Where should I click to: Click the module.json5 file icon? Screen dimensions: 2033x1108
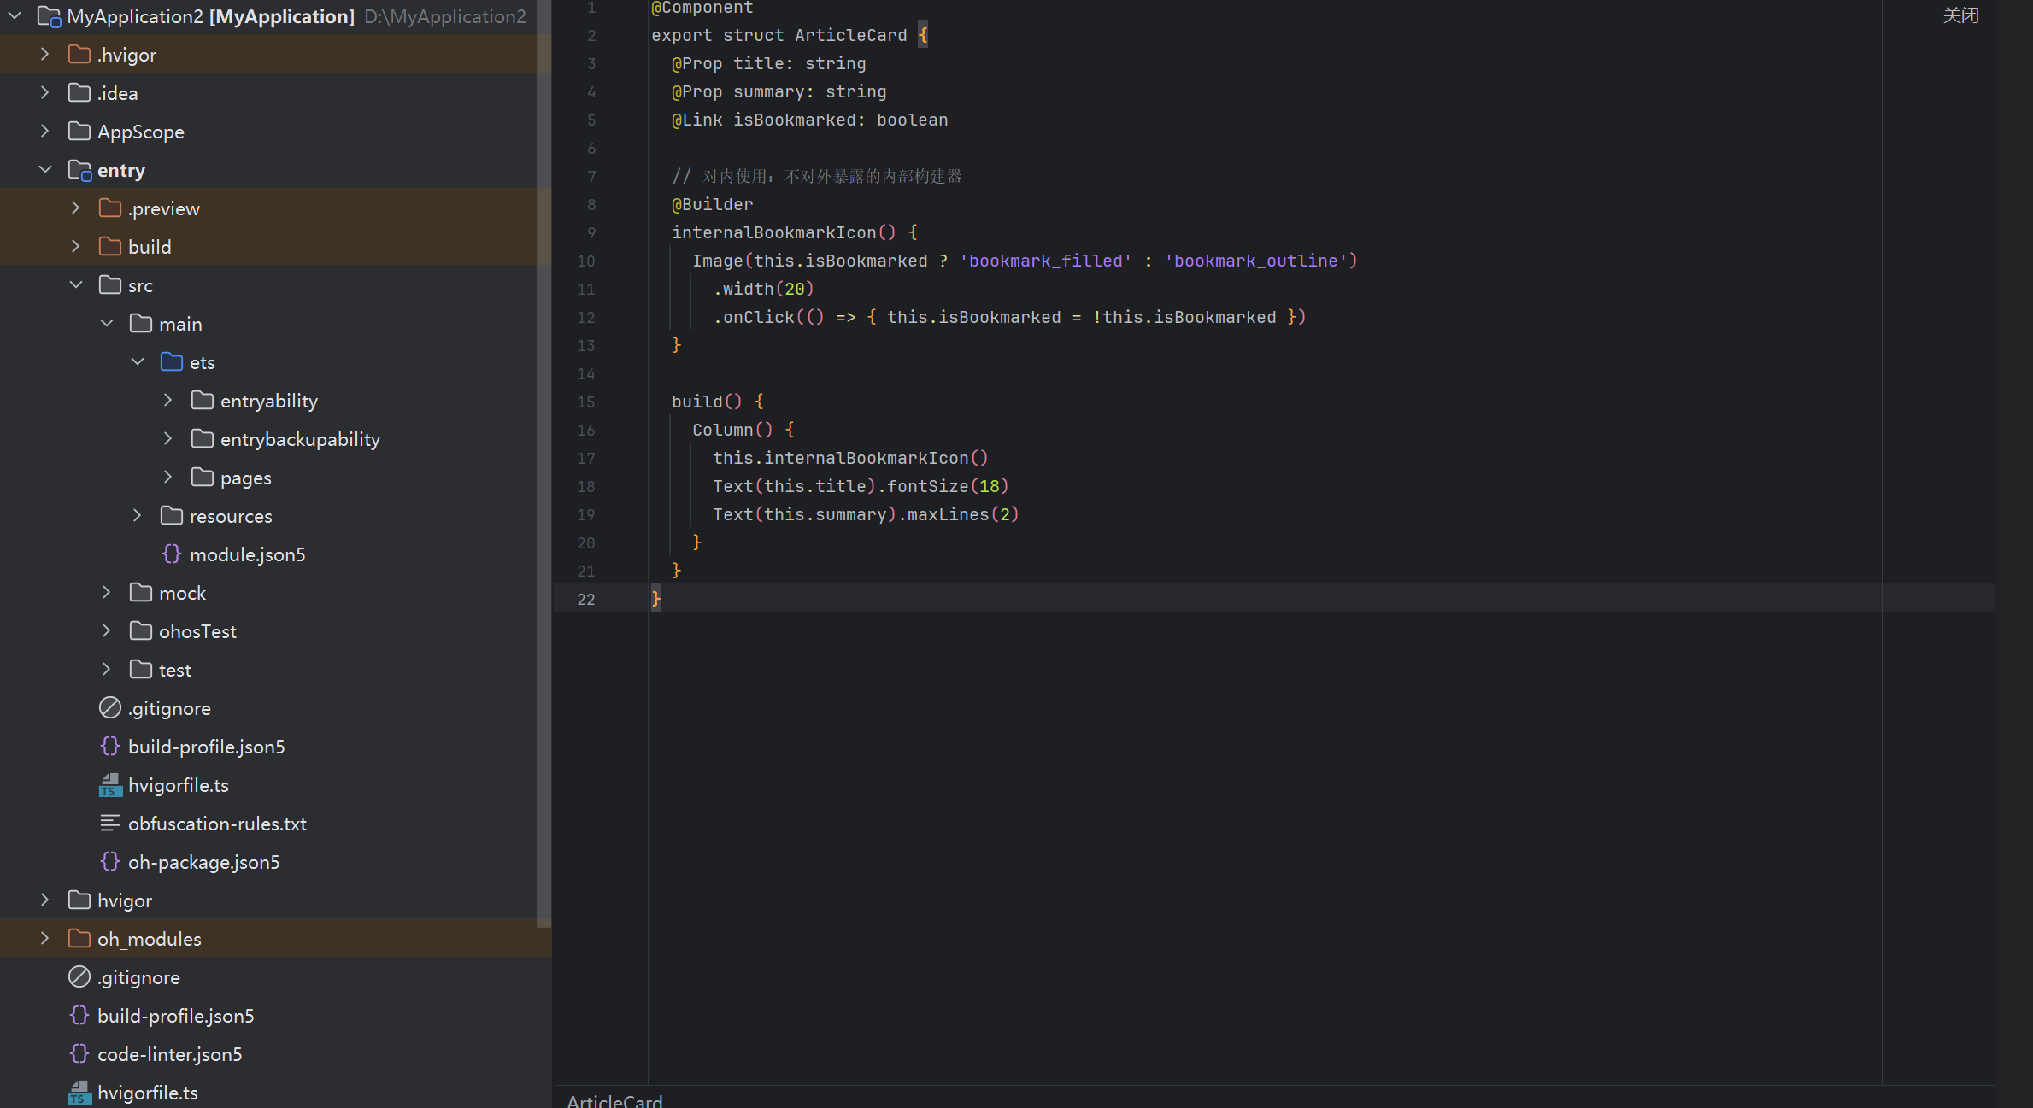[172, 554]
